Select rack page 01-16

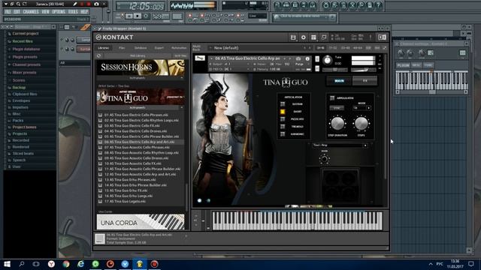pos(321,48)
